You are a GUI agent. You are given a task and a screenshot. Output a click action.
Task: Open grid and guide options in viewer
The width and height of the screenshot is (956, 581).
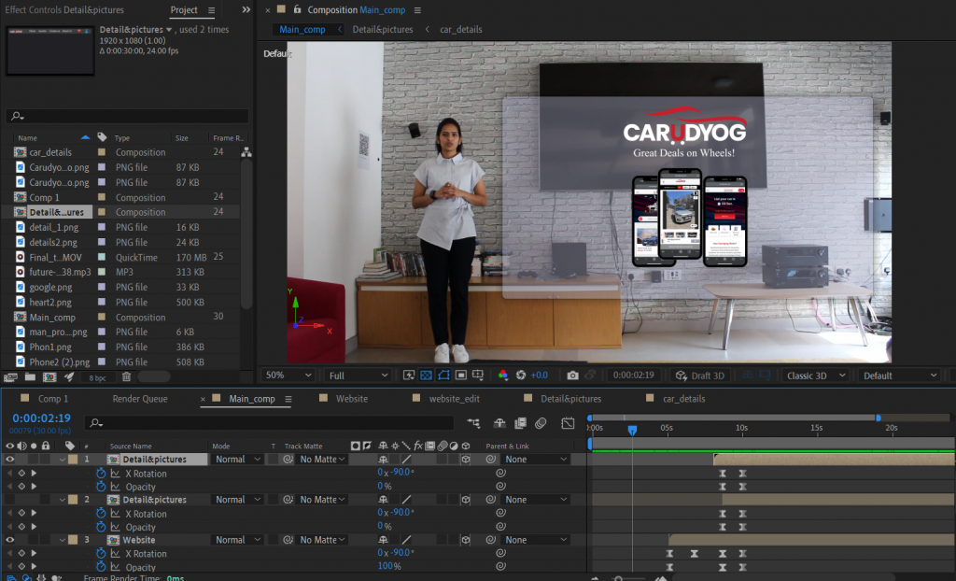point(478,376)
